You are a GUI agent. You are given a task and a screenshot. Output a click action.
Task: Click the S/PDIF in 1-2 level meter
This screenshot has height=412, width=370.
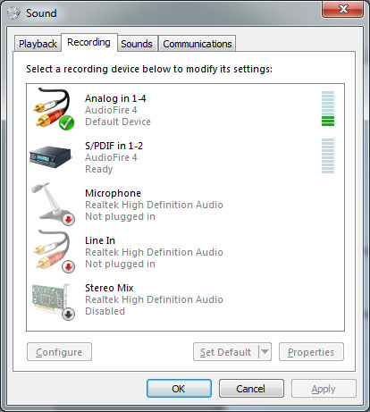[x=328, y=156]
